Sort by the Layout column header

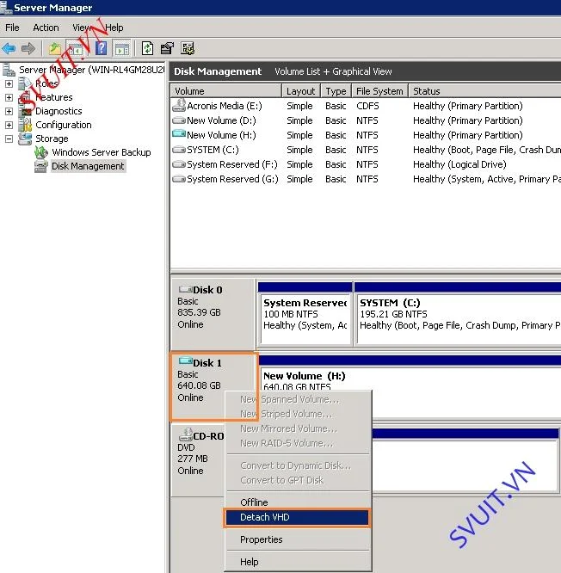(301, 91)
